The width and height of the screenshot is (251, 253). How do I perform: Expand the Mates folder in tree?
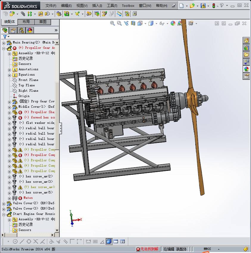point(9,198)
